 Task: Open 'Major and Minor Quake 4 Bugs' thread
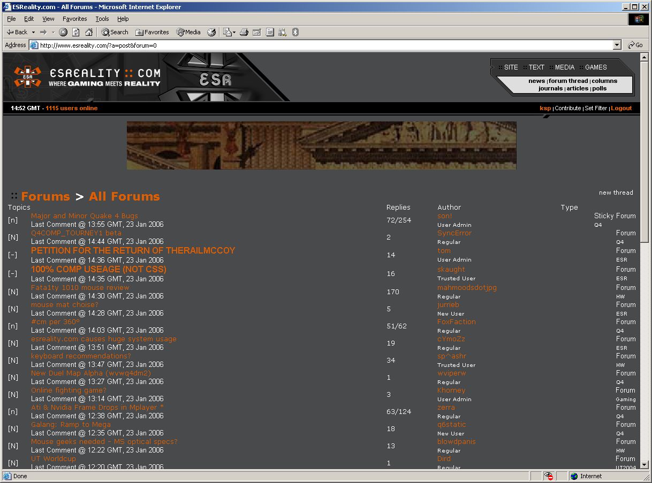point(85,216)
